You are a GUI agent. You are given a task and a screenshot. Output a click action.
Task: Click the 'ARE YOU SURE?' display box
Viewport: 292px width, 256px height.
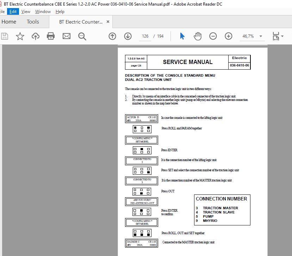142,201
